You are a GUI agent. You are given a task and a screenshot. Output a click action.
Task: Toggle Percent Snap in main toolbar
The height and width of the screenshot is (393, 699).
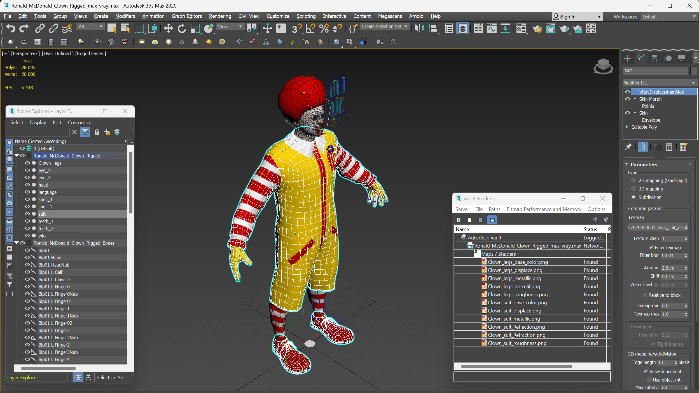(x=324, y=28)
